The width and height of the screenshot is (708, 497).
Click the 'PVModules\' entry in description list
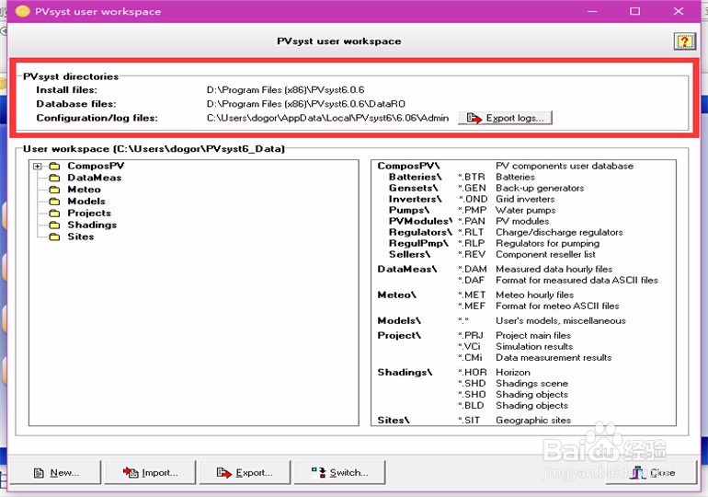pyautogui.click(x=420, y=222)
